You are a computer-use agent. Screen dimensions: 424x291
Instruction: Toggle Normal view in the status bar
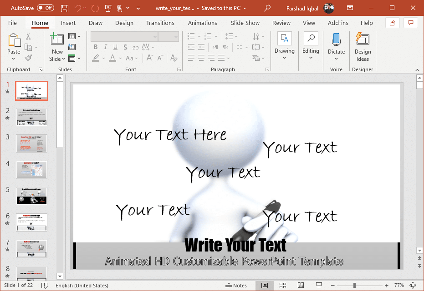click(265, 286)
